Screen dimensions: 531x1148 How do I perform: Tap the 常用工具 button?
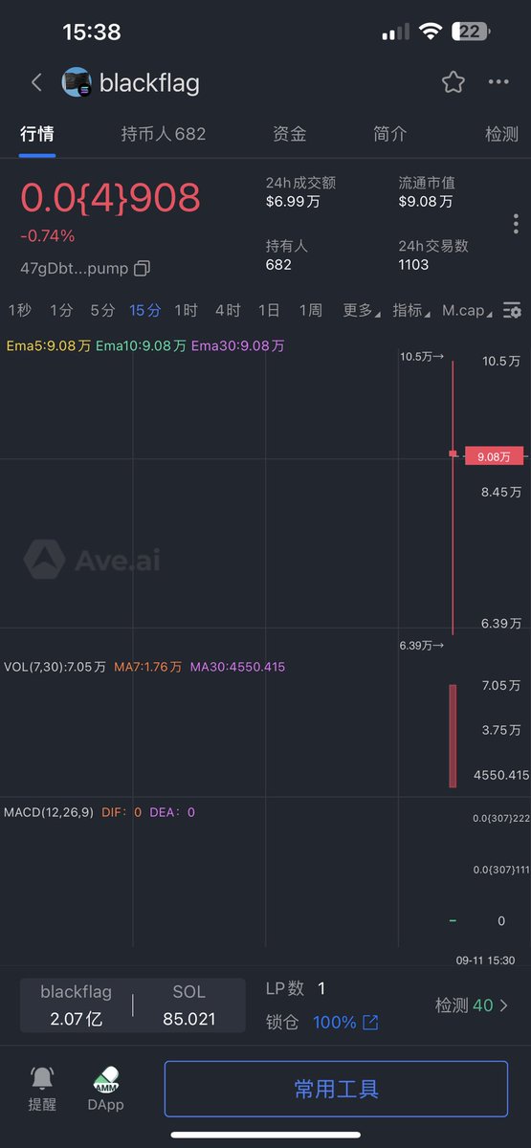point(336,1089)
